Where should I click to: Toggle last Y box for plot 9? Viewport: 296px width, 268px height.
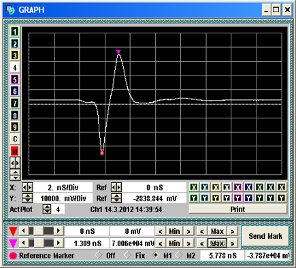pyautogui.click(x=281, y=198)
